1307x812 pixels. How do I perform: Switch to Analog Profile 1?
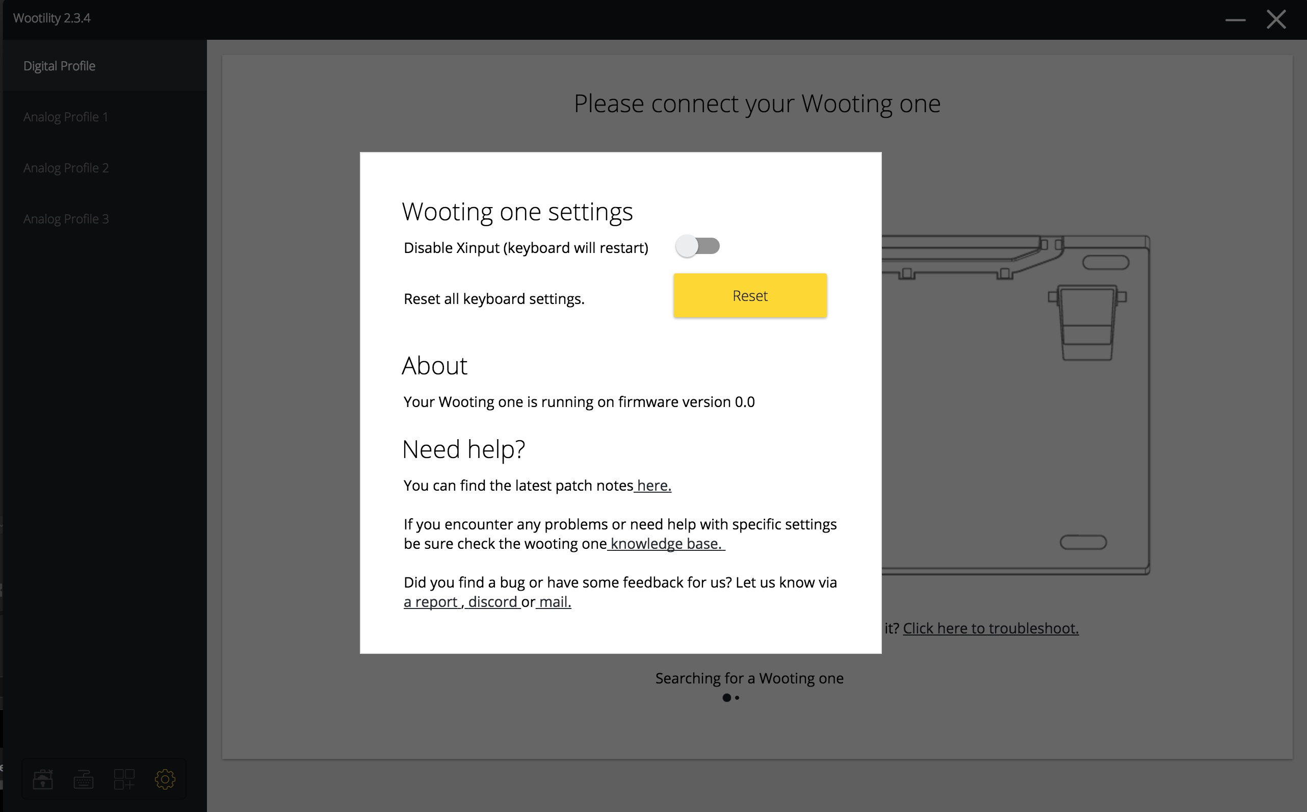65,116
